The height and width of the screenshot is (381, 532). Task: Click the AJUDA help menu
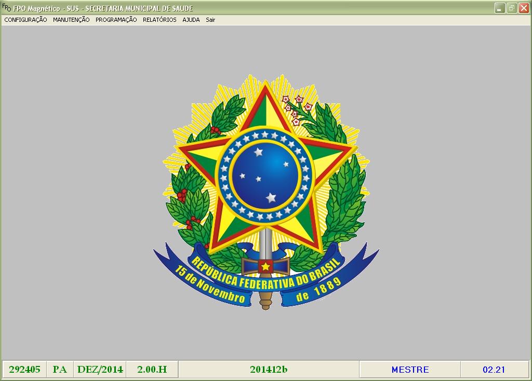click(191, 20)
